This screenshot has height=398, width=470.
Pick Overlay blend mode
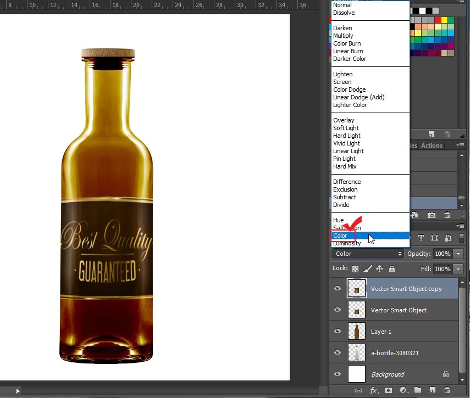tap(344, 120)
